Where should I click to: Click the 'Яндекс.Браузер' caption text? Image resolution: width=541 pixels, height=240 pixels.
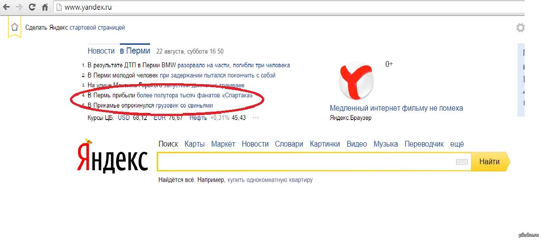pyautogui.click(x=351, y=118)
